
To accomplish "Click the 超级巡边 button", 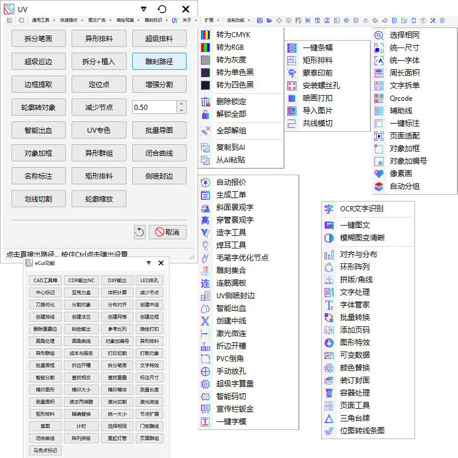I will [x=38, y=61].
